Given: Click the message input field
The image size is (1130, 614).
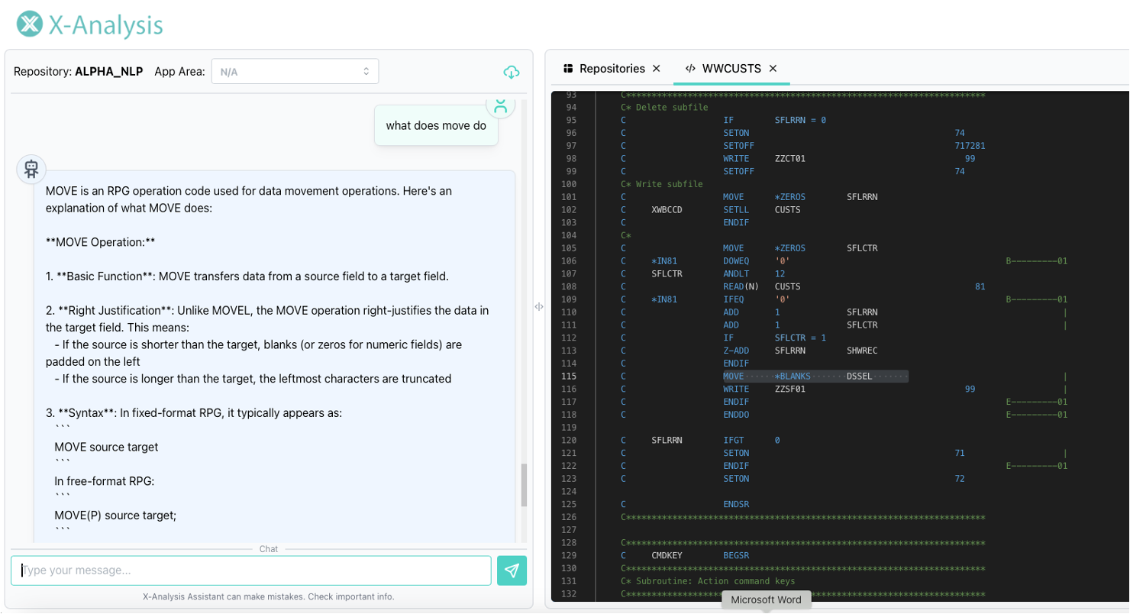Looking at the screenshot, I should pyautogui.click(x=251, y=570).
